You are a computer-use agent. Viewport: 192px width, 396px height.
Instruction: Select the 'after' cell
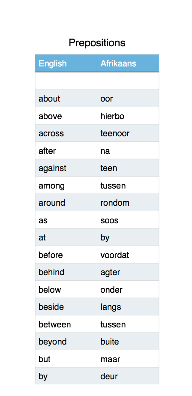(x=66, y=150)
